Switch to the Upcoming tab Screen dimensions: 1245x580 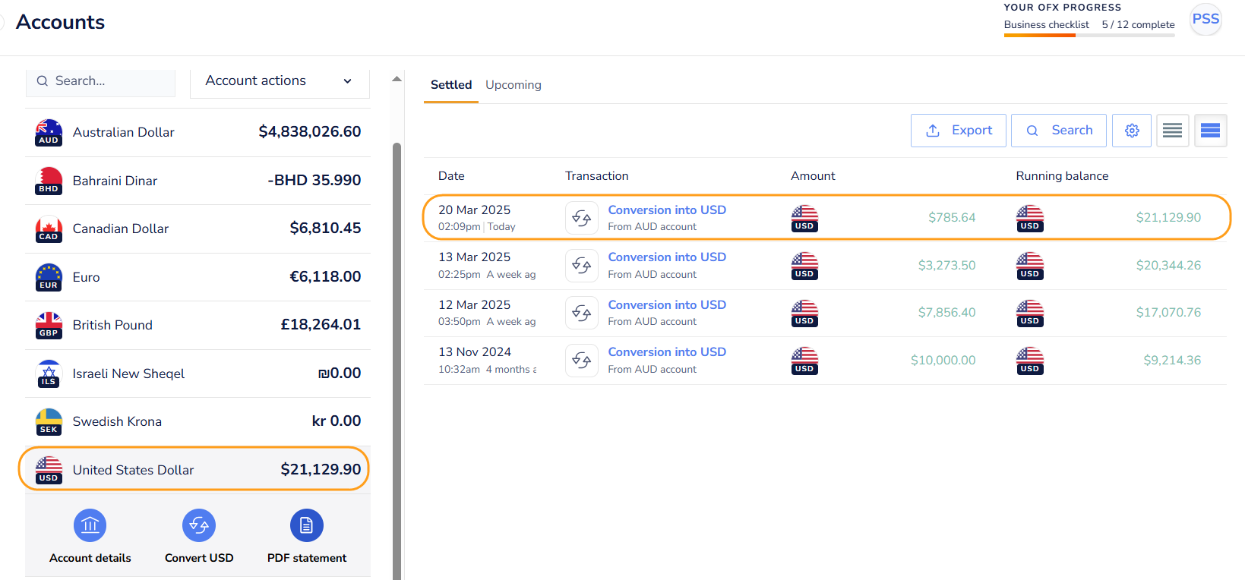(513, 85)
